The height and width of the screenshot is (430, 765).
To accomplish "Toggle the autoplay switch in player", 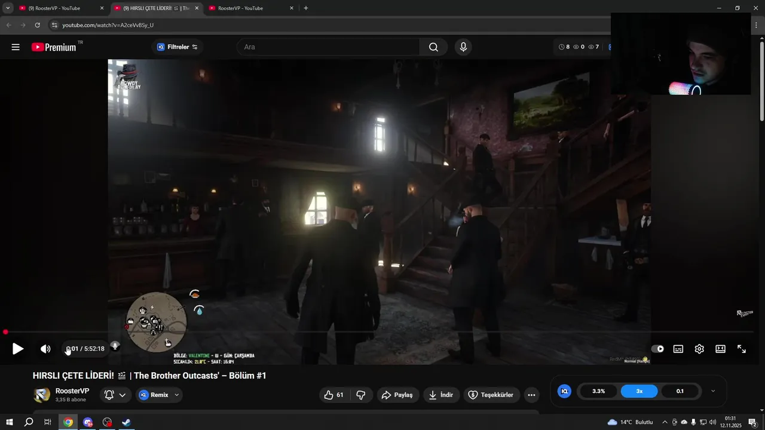I will 657,349.
